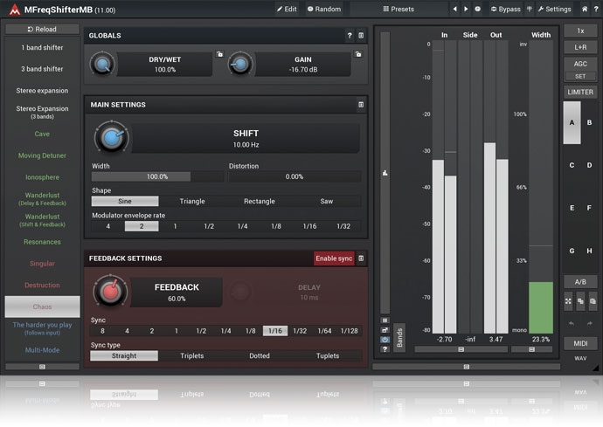Image resolution: width=603 pixels, height=427 pixels.
Task: Open the Feedback Settings panel menu icon
Action: tap(361, 258)
